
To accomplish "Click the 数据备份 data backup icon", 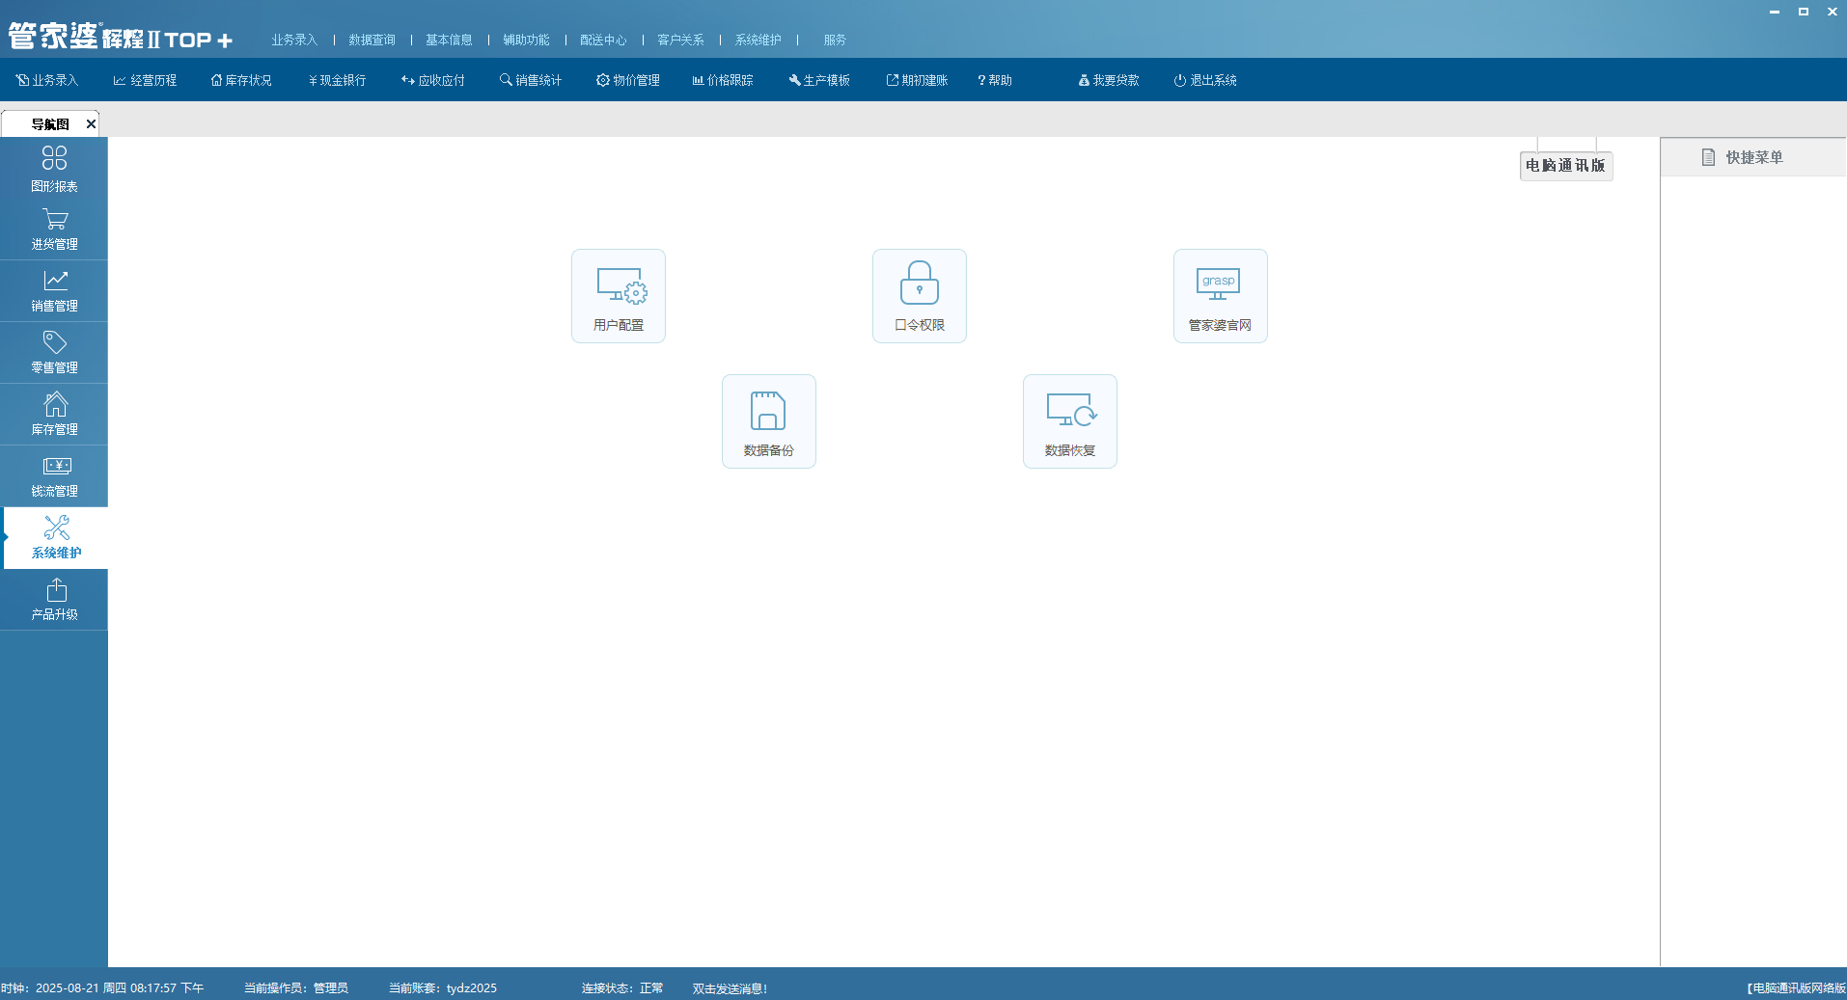I will [x=768, y=420].
